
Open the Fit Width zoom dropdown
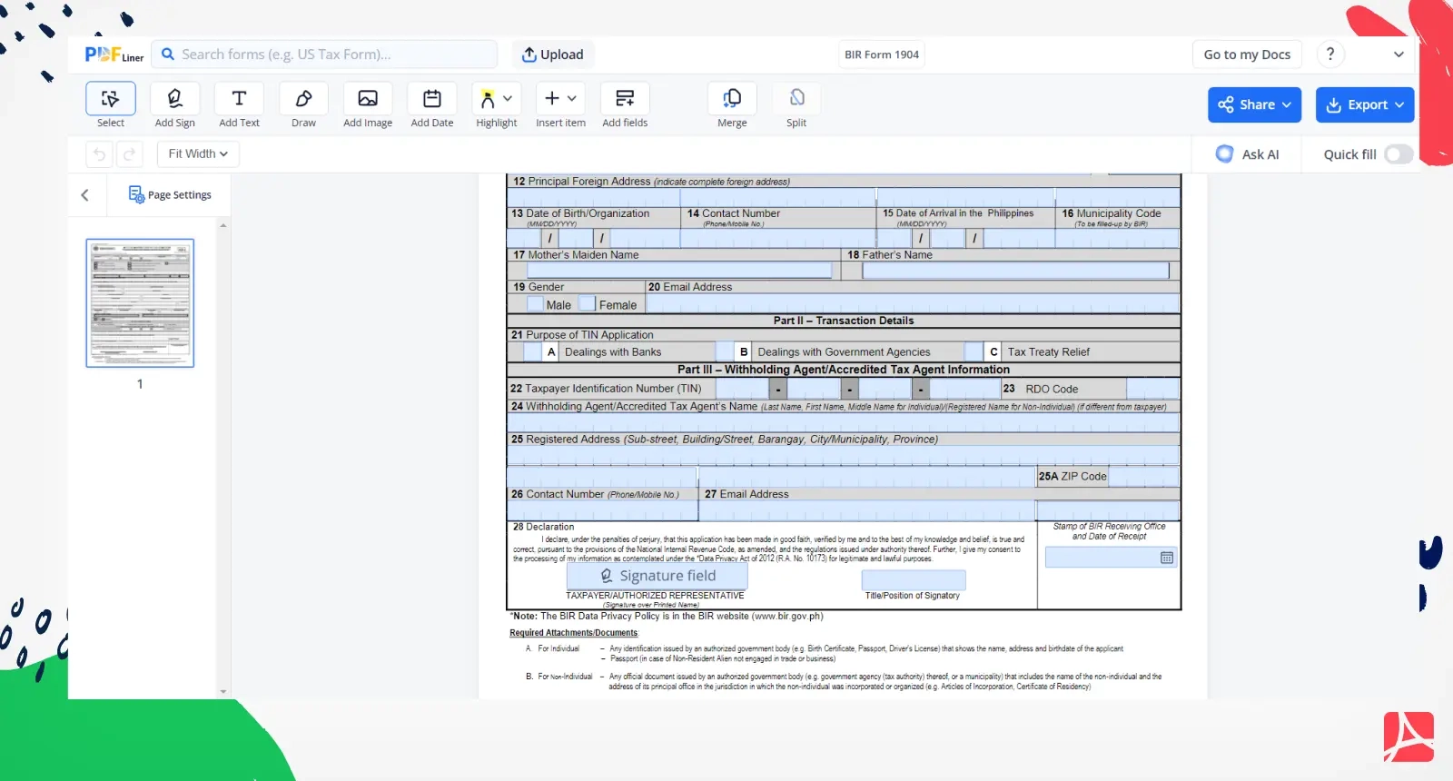coord(198,154)
